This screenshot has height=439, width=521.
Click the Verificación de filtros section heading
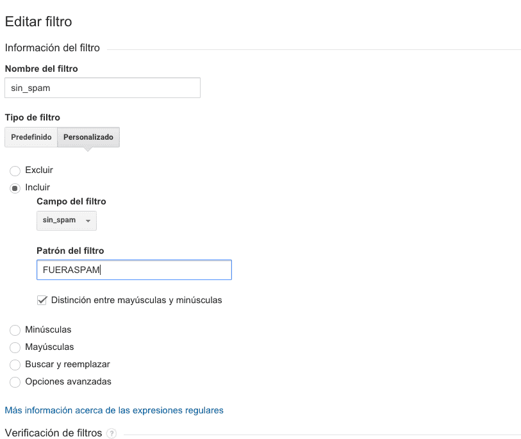coord(53,433)
